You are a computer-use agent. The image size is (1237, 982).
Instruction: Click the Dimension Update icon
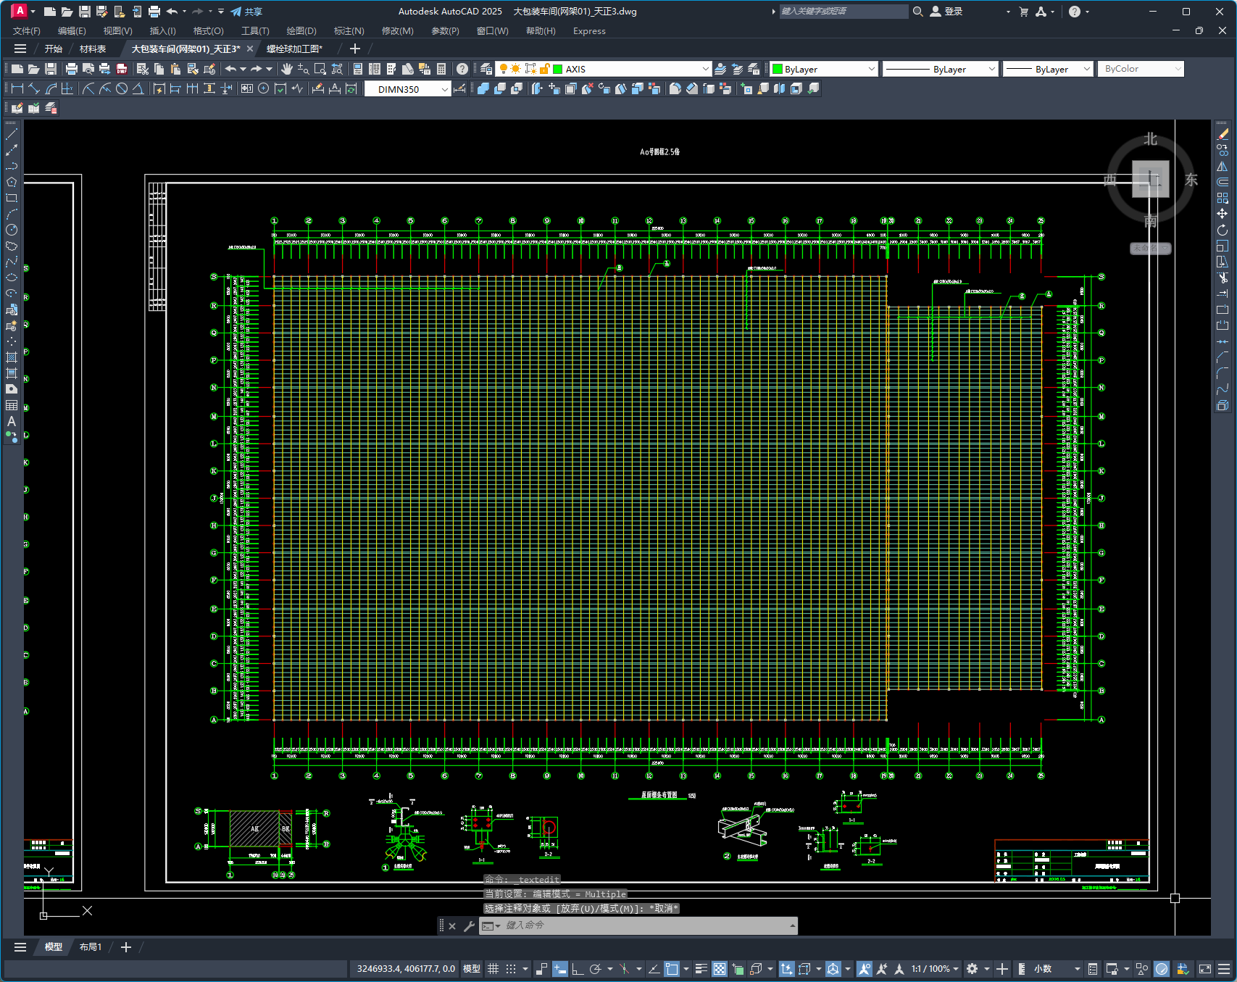click(351, 88)
